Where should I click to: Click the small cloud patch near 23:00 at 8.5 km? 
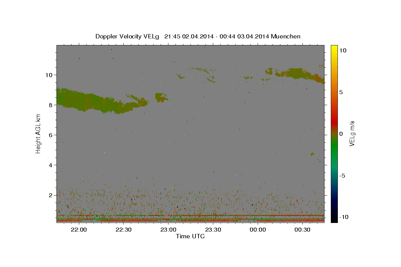pyautogui.click(x=161, y=97)
